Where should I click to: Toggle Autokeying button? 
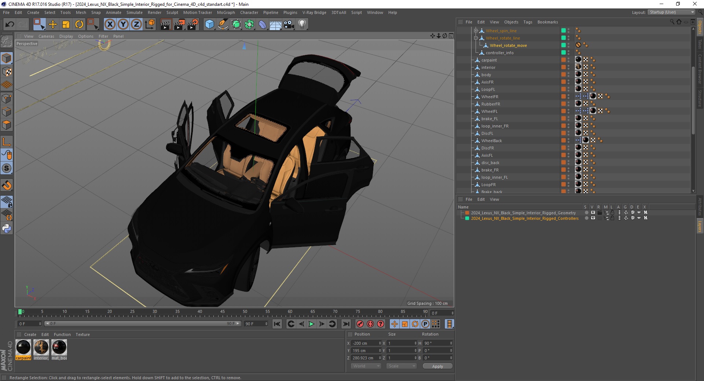[370, 324]
